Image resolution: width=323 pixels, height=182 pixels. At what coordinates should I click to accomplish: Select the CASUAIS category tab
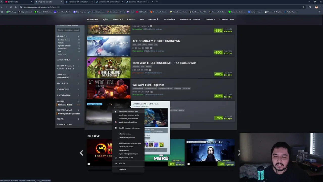coord(131,19)
